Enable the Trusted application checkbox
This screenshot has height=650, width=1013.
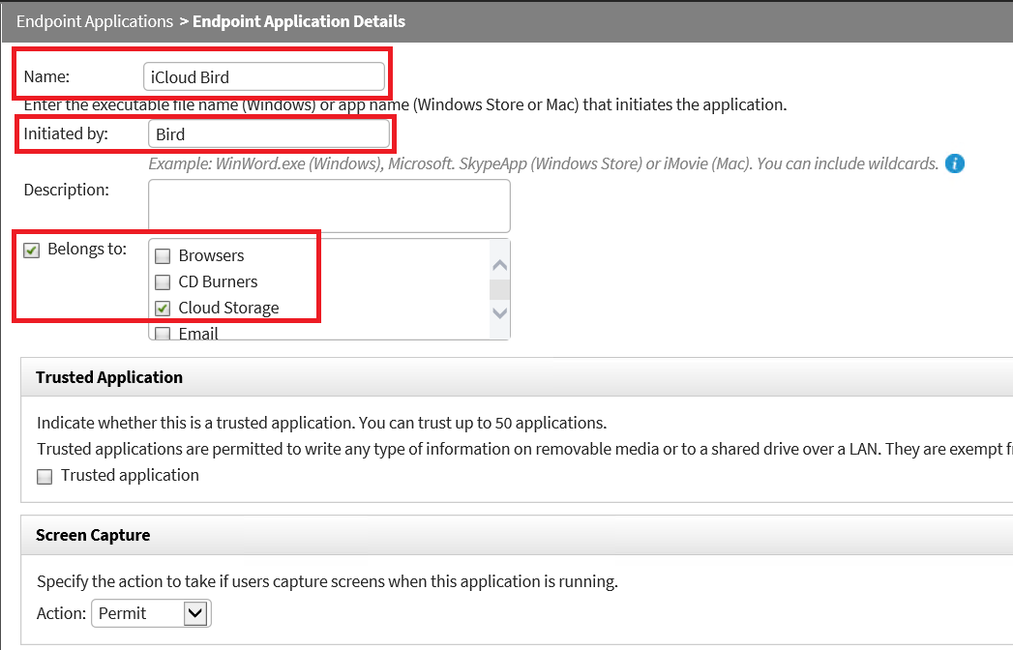[x=44, y=476]
